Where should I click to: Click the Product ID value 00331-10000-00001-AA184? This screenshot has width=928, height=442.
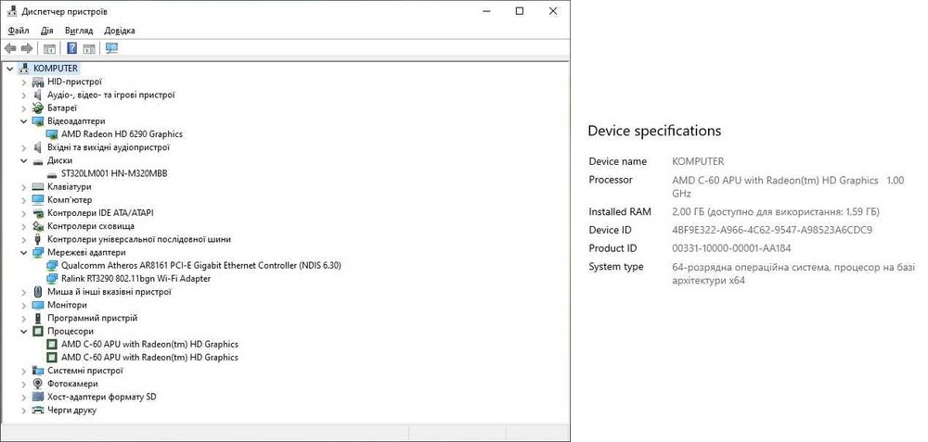point(731,248)
